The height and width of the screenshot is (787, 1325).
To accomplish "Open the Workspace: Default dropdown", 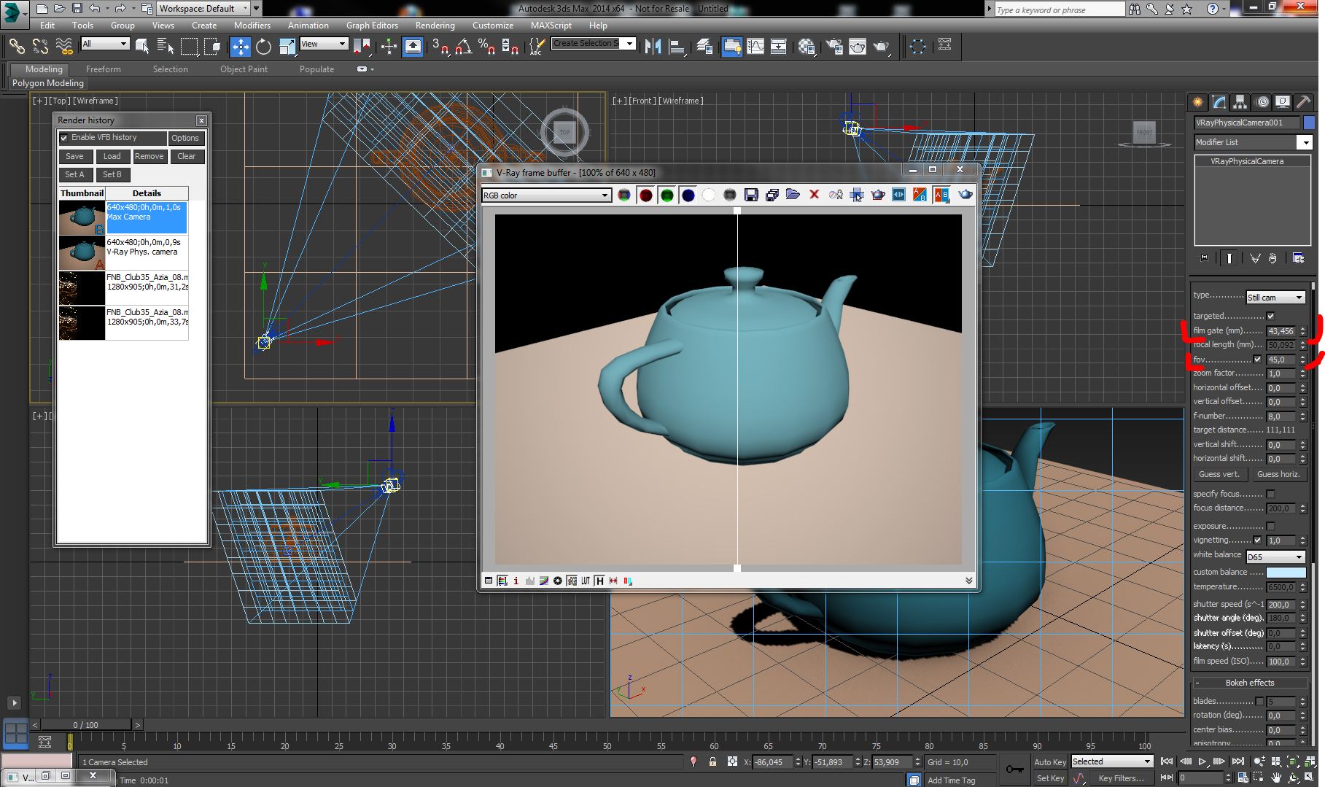I will pyautogui.click(x=203, y=9).
